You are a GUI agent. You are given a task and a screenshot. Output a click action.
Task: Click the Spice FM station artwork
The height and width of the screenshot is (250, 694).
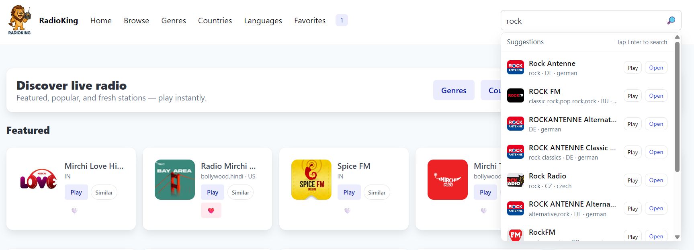[311, 180]
